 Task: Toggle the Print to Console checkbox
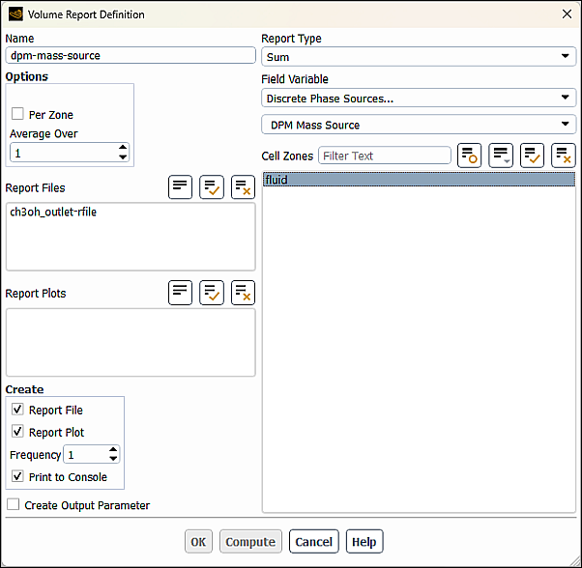(17, 476)
